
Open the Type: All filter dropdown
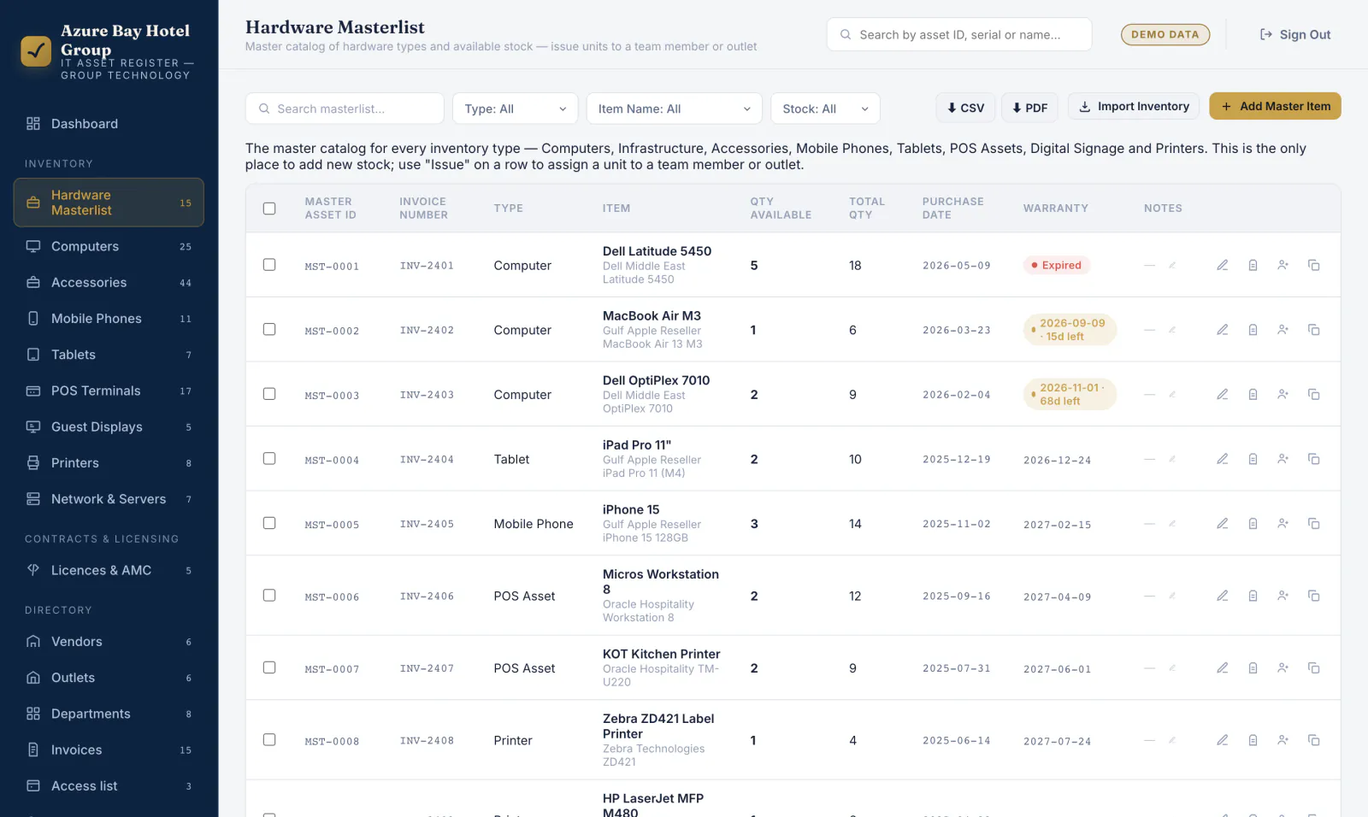tap(516, 109)
